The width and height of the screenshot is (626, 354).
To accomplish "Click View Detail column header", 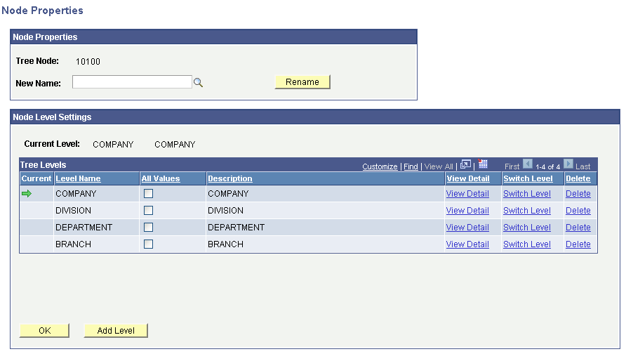I will (x=468, y=178).
